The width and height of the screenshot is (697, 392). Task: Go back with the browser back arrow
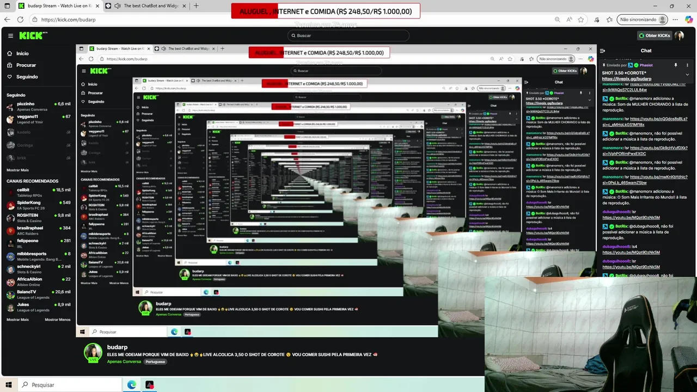click(x=7, y=19)
